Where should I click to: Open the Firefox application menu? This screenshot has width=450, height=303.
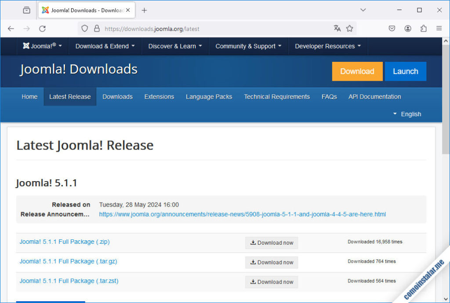point(439,28)
